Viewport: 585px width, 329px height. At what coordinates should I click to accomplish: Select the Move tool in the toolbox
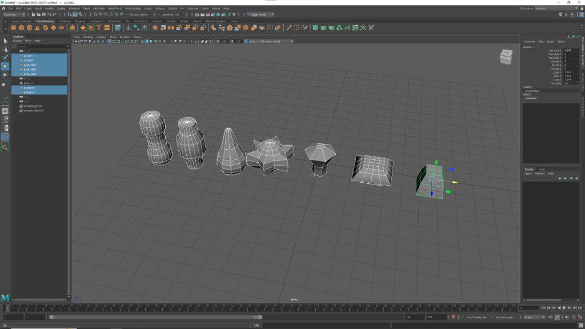pos(5,66)
